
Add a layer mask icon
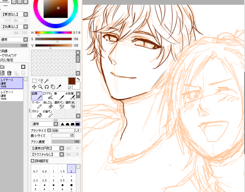[23, 67]
